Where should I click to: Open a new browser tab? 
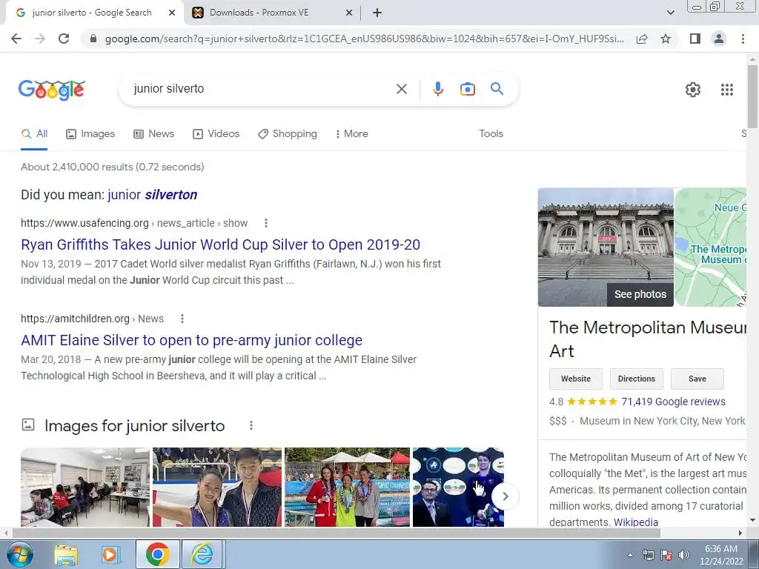[377, 13]
